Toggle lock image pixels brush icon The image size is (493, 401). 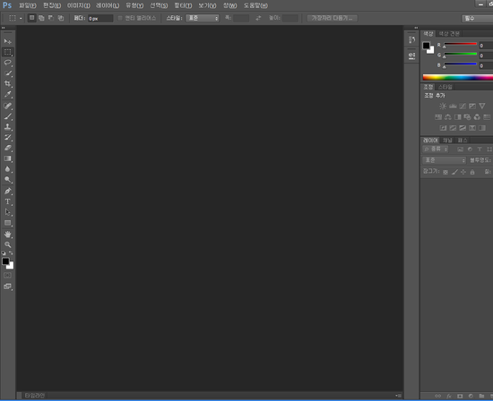[x=454, y=172]
